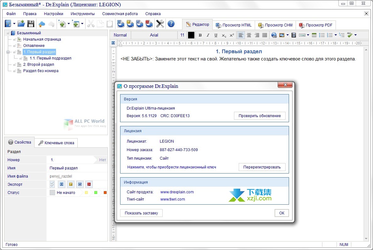Image resolution: width=373 pixels, height=250 pixels.
Task: Toggle Underline formatting
Action: [216, 35]
